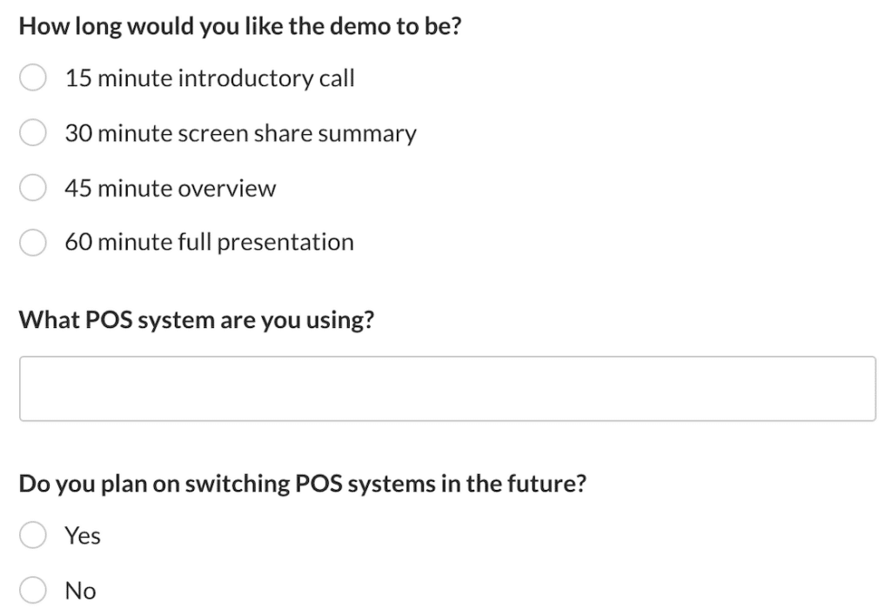
Task: Click the 'How long would you like the demo' heading
Action: pos(239,27)
